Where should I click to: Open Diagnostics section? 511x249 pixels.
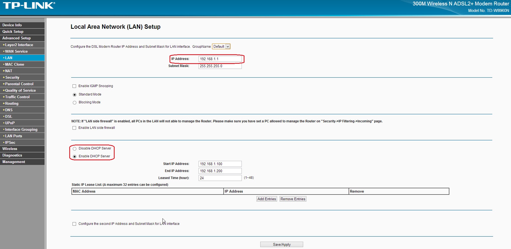[22, 155]
